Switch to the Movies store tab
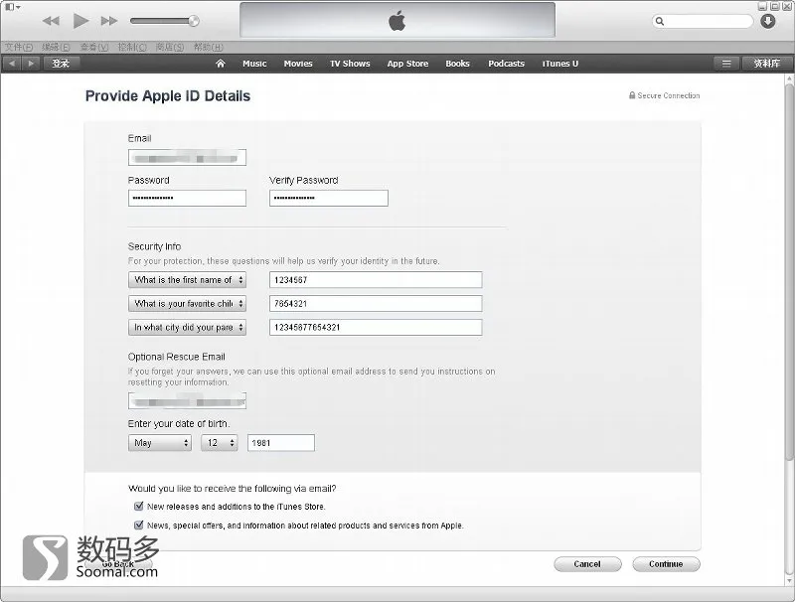 pyautogui.click(x=298, y=64)
